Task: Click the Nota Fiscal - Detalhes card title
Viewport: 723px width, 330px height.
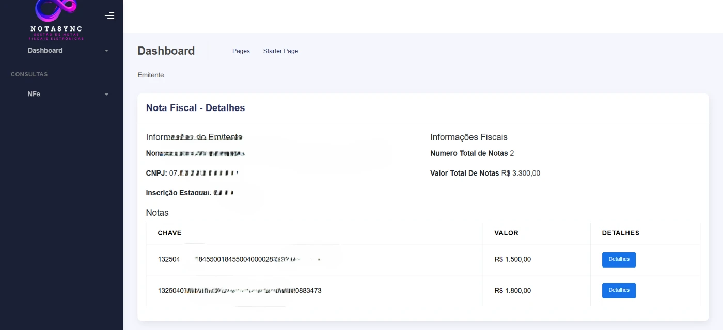Action: [195, 108]
